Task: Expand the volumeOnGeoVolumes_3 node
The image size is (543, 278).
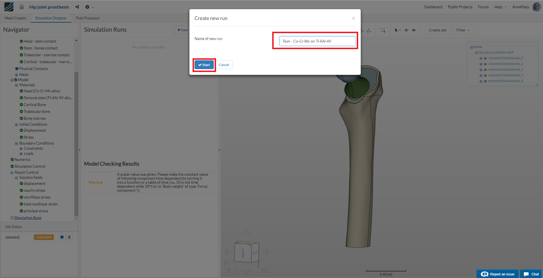Action: click(x=481, y=75)
